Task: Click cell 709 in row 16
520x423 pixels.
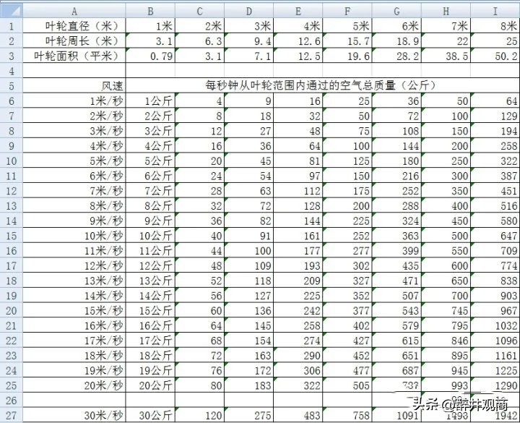Action: click(x=495, y=251)
